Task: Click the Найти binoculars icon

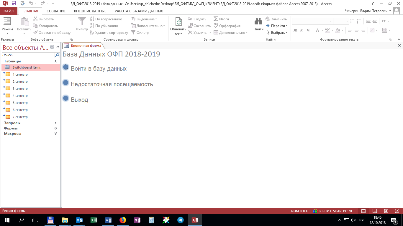Action: coord(258,21)
